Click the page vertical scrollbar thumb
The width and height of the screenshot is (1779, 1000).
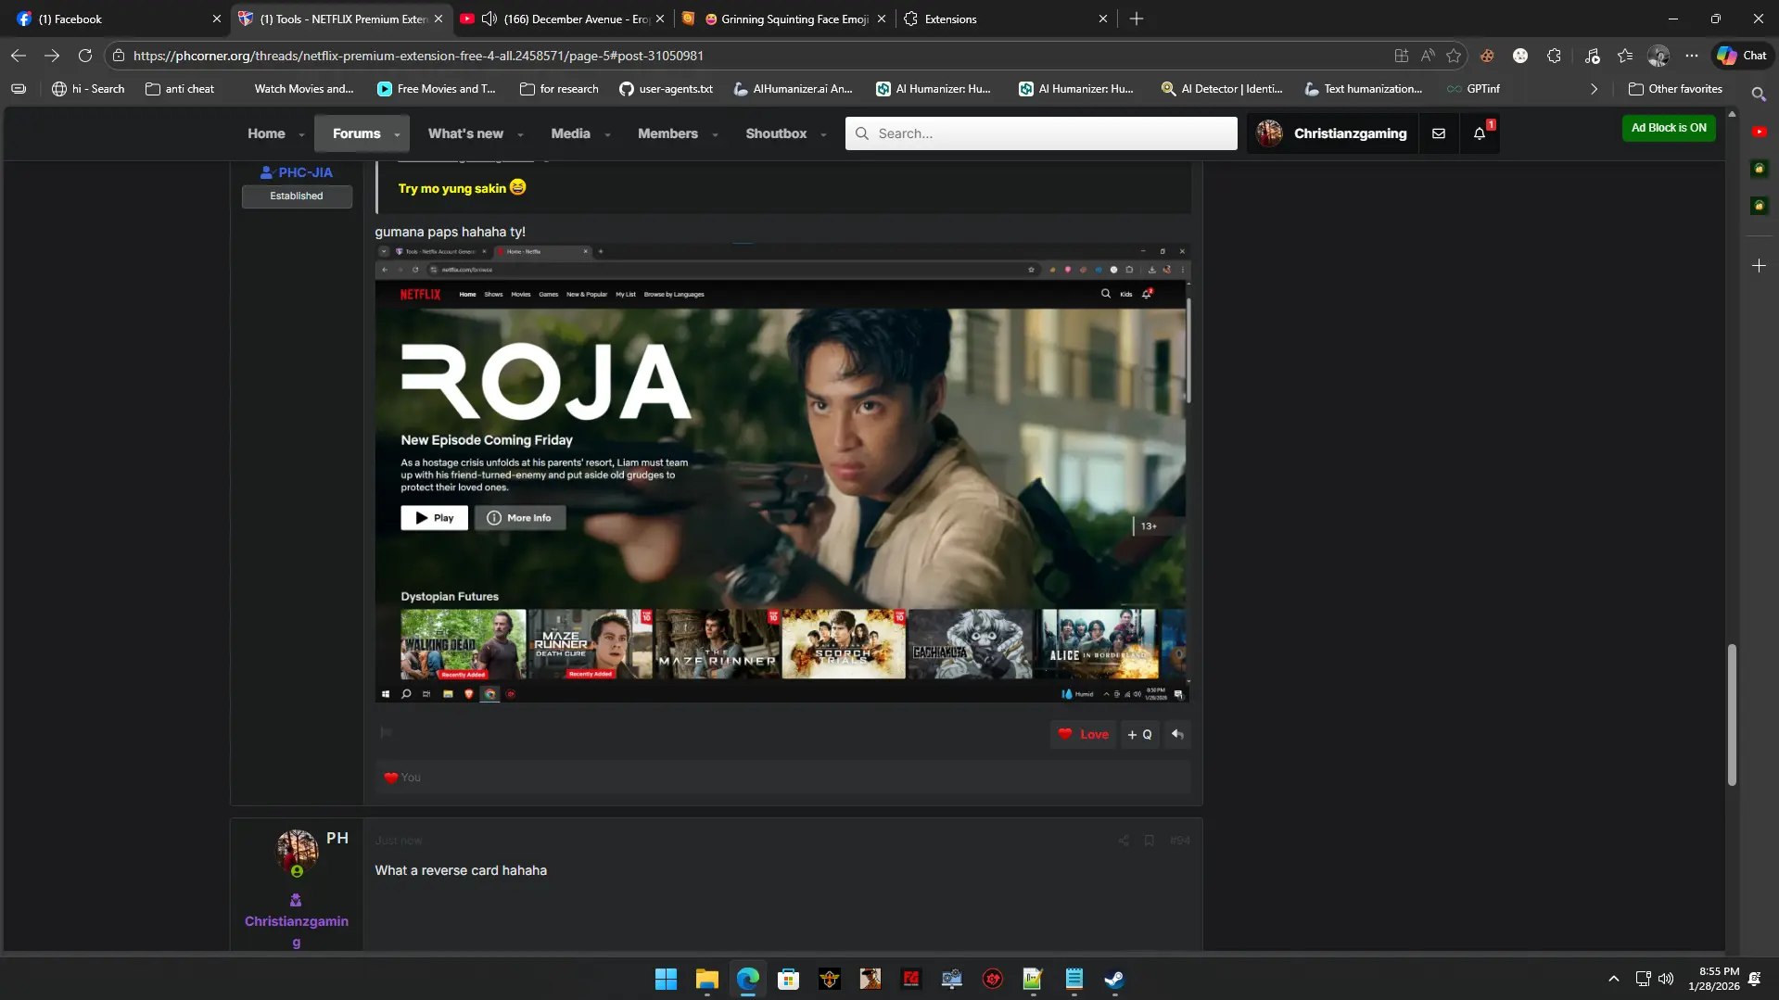tap(1731, 715)
